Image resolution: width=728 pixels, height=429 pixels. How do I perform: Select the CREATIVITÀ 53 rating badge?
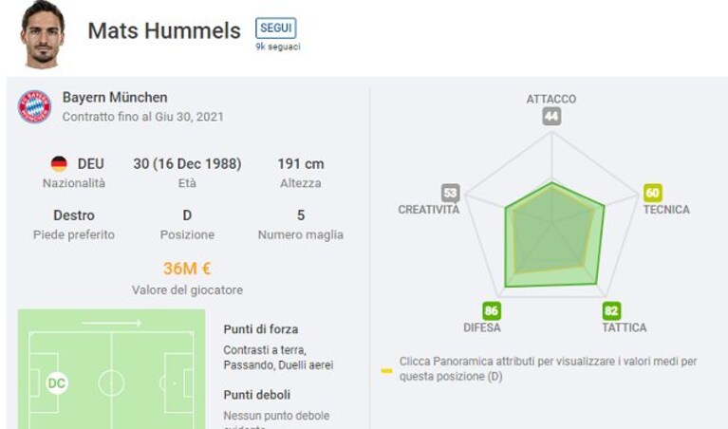(x=450, y=193)
